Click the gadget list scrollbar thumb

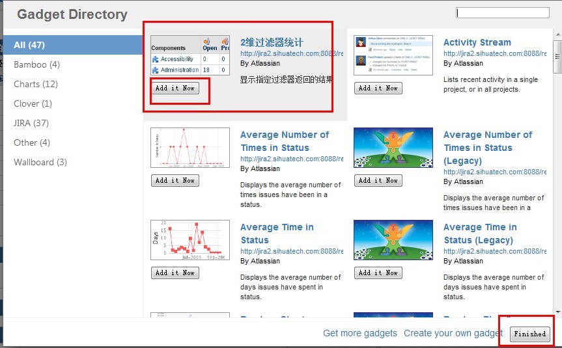[x=557, y=57]
